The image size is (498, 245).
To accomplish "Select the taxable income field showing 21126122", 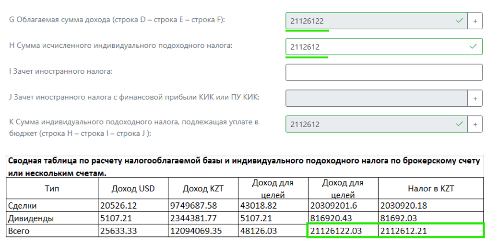I will pos(377,21).
